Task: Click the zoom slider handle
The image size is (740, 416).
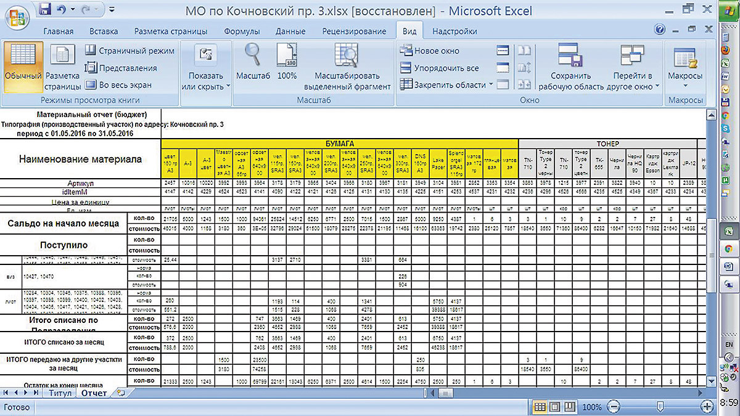Action: [x=660, y=407]
